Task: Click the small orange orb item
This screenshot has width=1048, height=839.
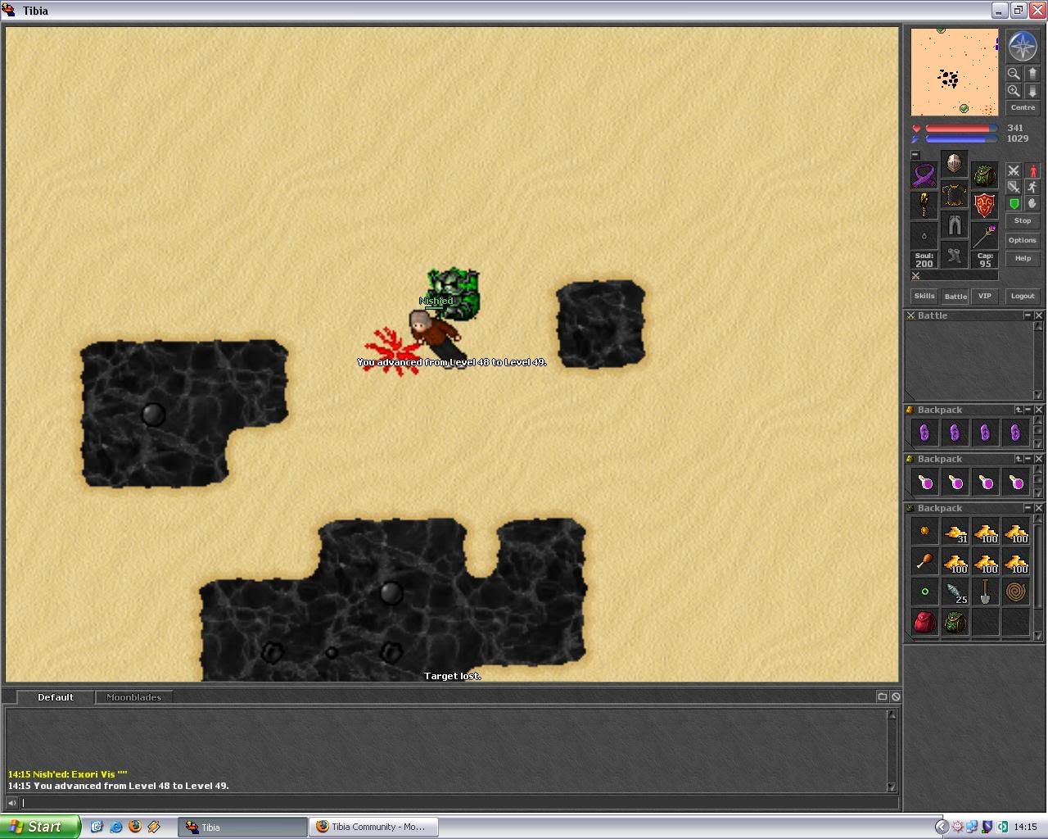Action: pyautogui.click(x=924, y=531)
